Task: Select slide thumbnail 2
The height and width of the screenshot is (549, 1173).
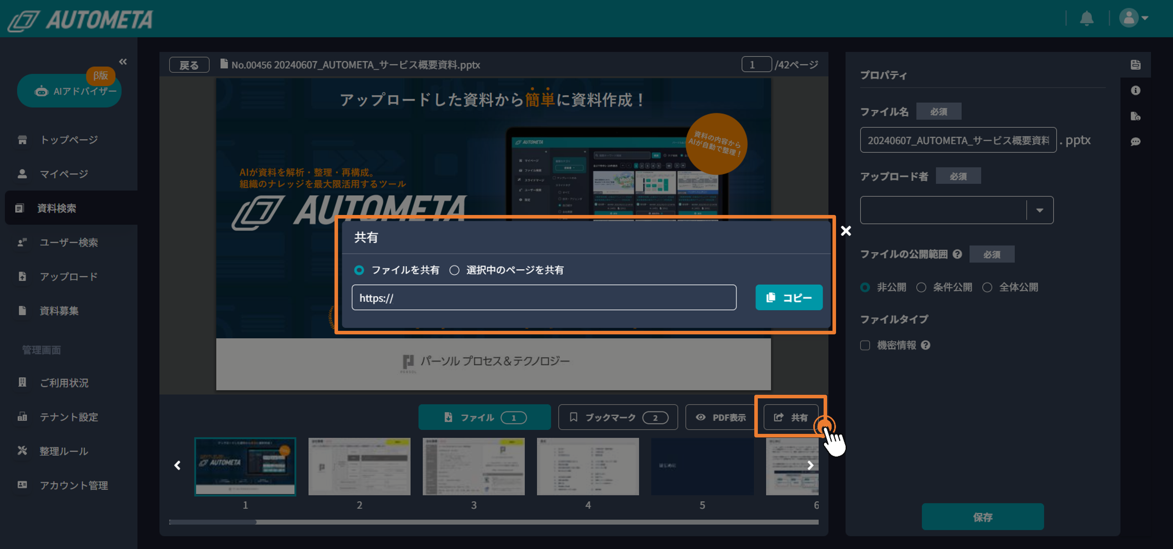Action: click(x=359, y=466)
